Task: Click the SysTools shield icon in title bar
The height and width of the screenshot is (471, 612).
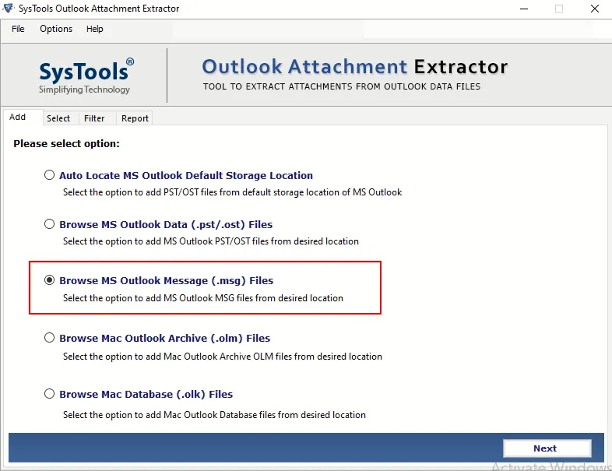Action: [9, 9]
